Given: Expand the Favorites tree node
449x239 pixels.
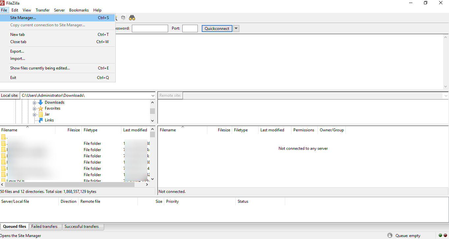Looking at the screenshot, I should click(x=35, y=108).
